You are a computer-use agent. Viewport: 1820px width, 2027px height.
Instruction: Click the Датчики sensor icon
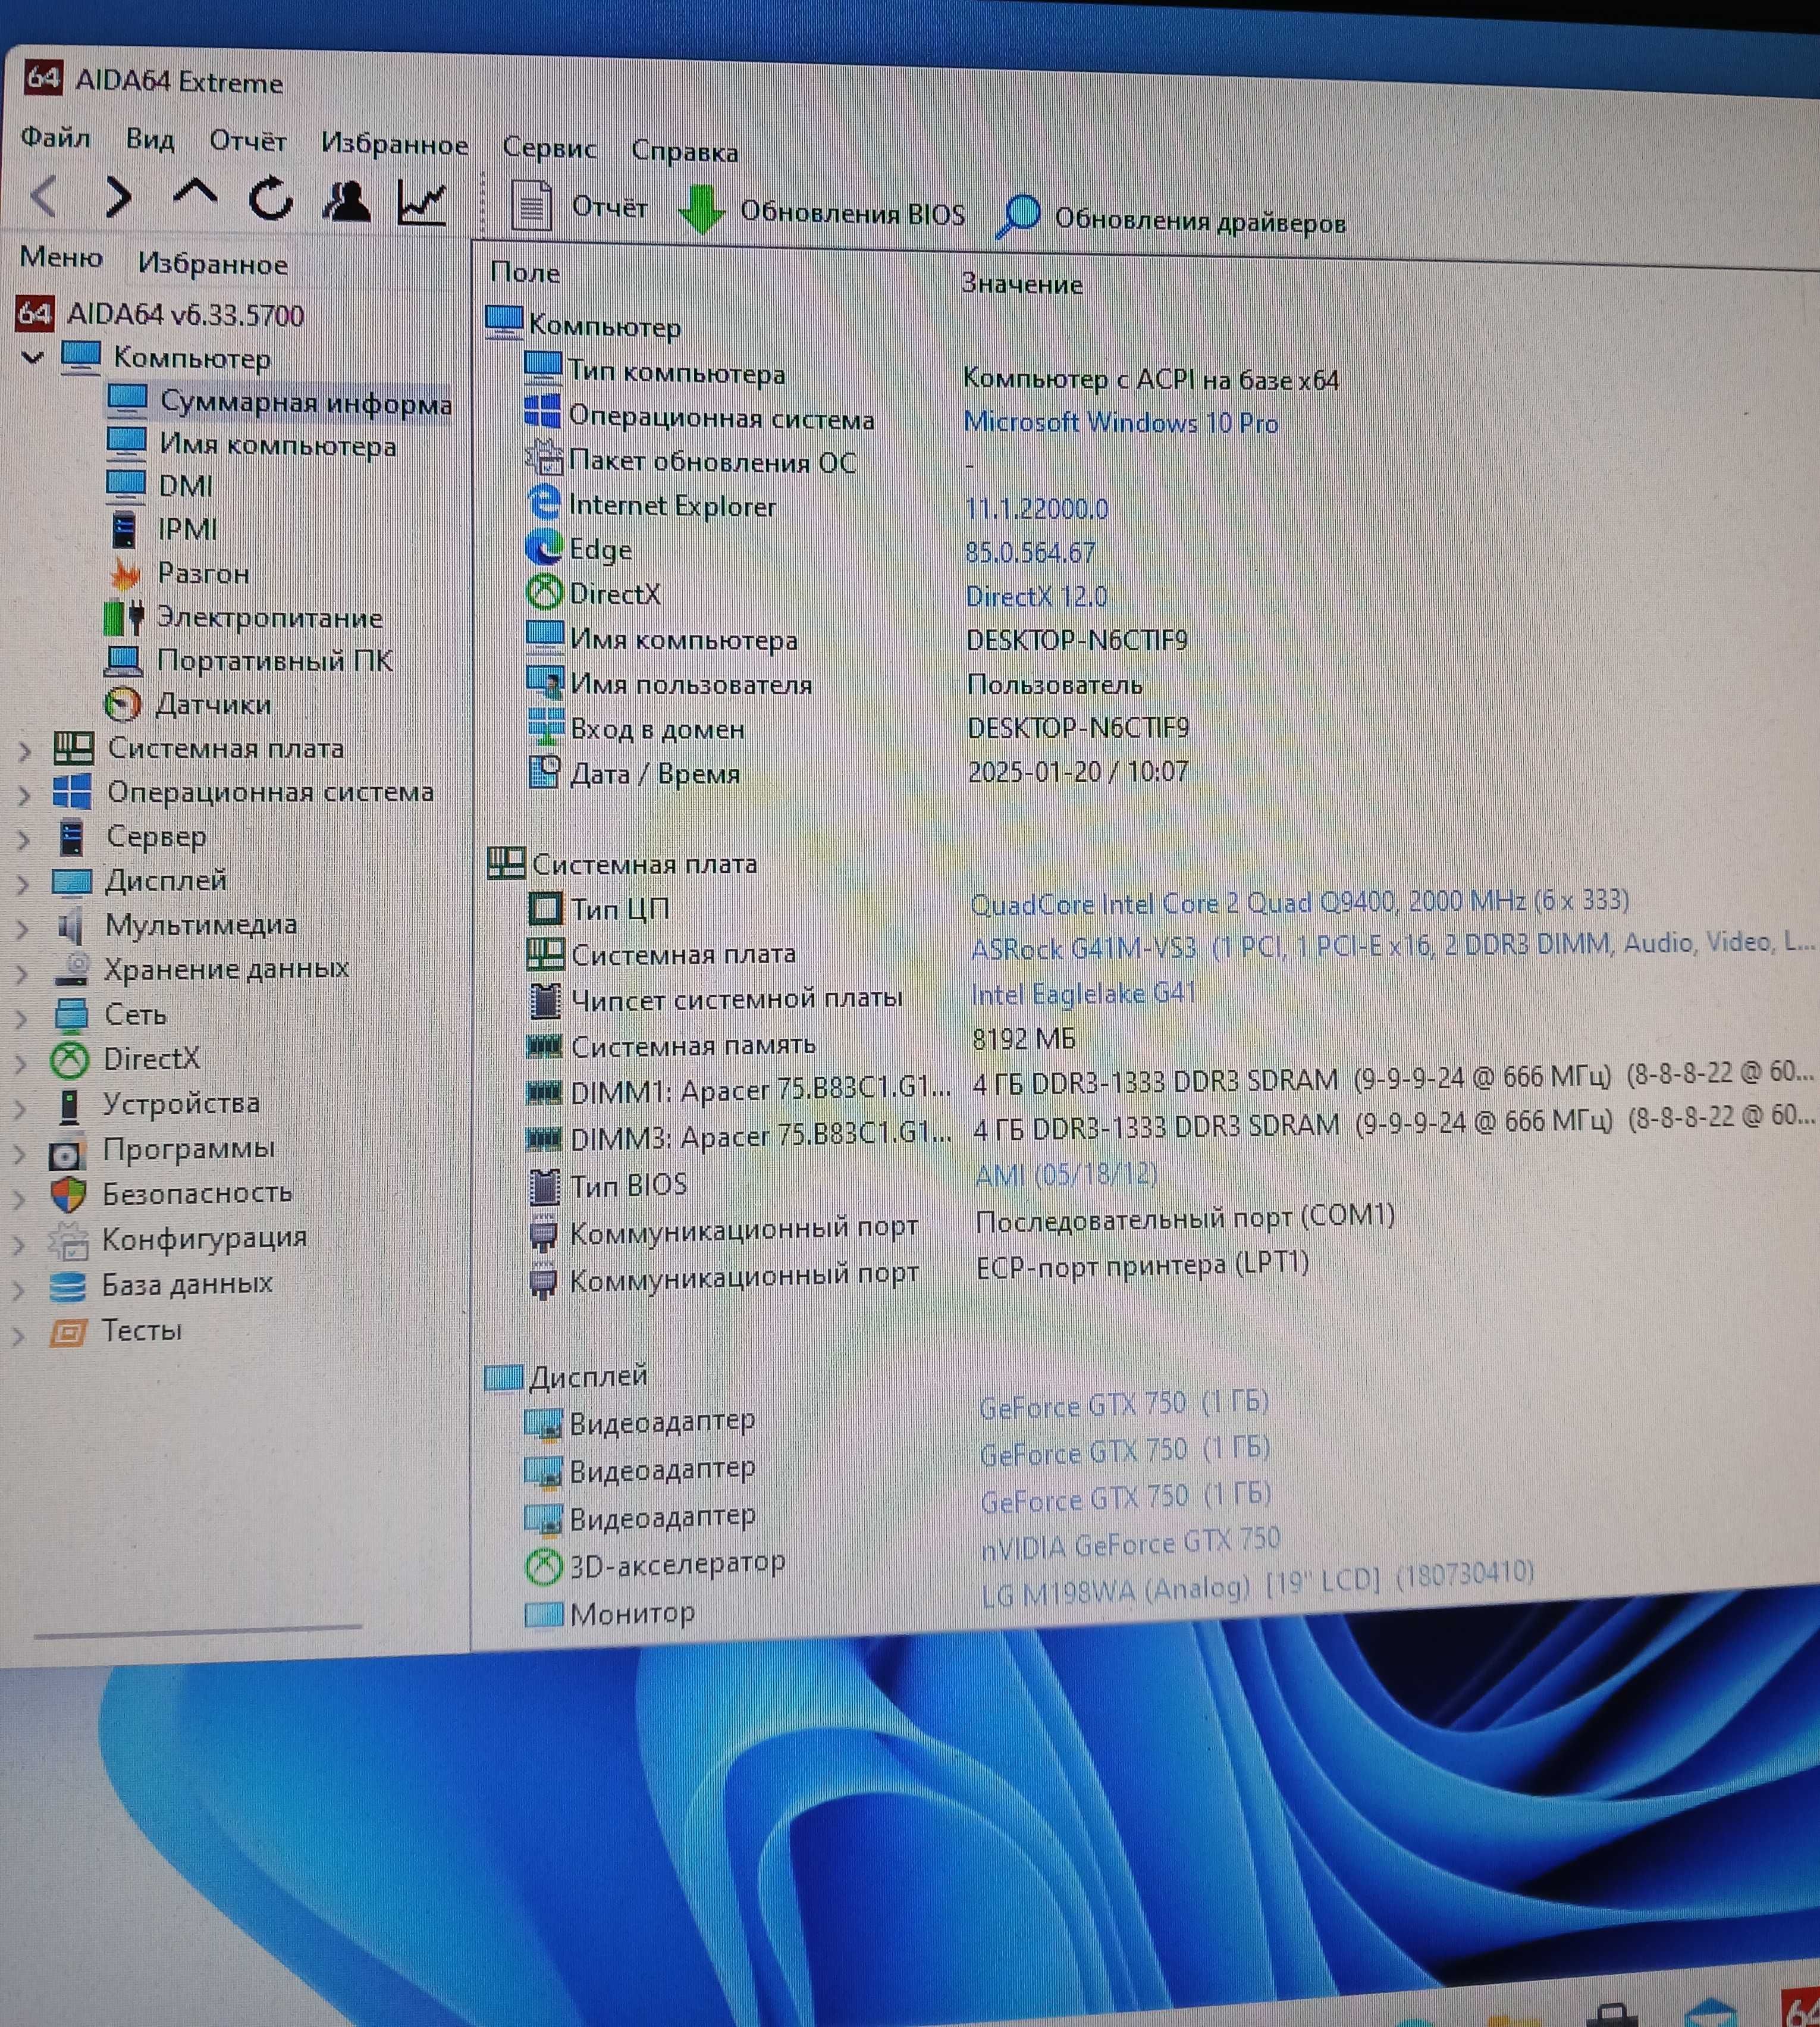pos(123,704)
